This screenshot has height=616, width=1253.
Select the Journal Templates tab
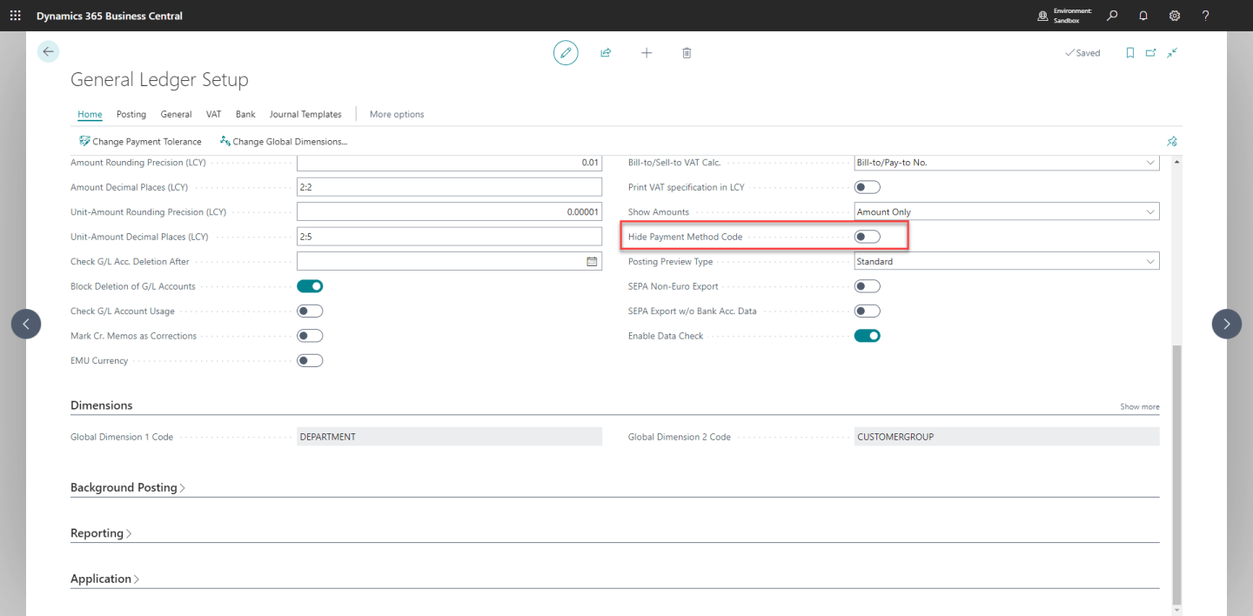tap(305, 114)
